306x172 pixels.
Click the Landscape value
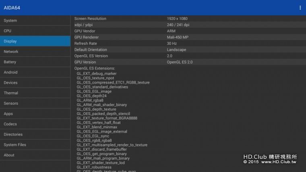[176, 50]
